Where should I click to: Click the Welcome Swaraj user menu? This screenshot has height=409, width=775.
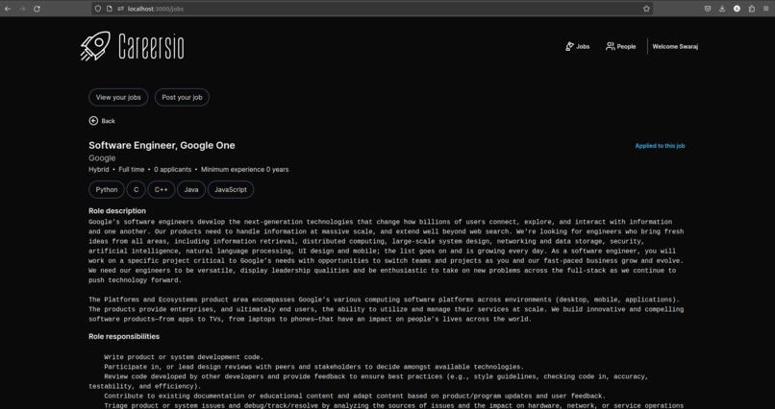[675, 46]
